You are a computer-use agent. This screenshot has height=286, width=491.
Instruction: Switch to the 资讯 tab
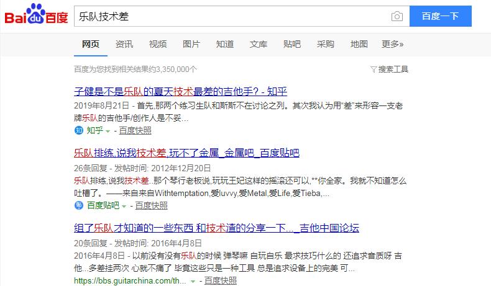pos(124,44)
